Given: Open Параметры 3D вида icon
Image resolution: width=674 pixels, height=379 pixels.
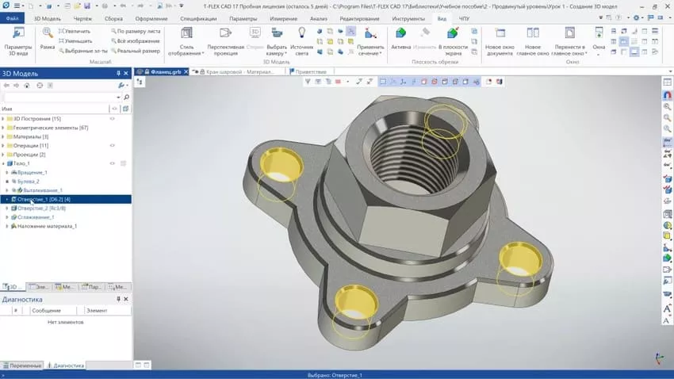Looking at the screenshot, I should coord(18,33).
